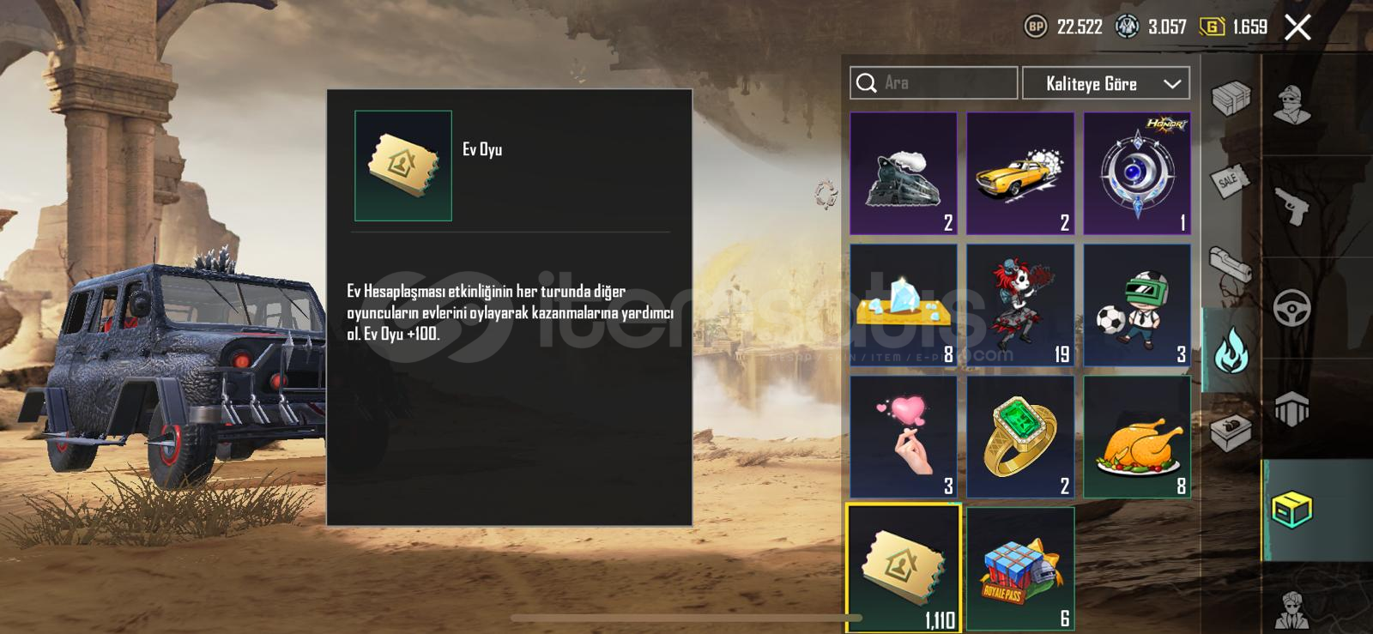
Task: Open the green crate inventory tab
Action: [x=1292, y=510]
